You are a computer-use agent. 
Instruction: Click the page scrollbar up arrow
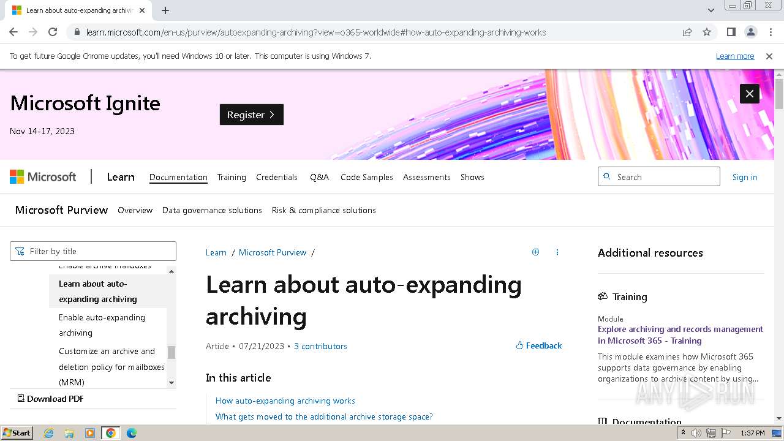click(779, 74)
